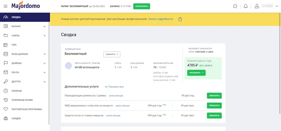Click the 4785 ₽ renewal price
This screenshot has width=281, height=131.
point(192,65)
